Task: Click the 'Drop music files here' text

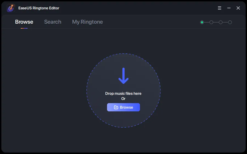Action: pyautogui.click(x=123, y=94)
